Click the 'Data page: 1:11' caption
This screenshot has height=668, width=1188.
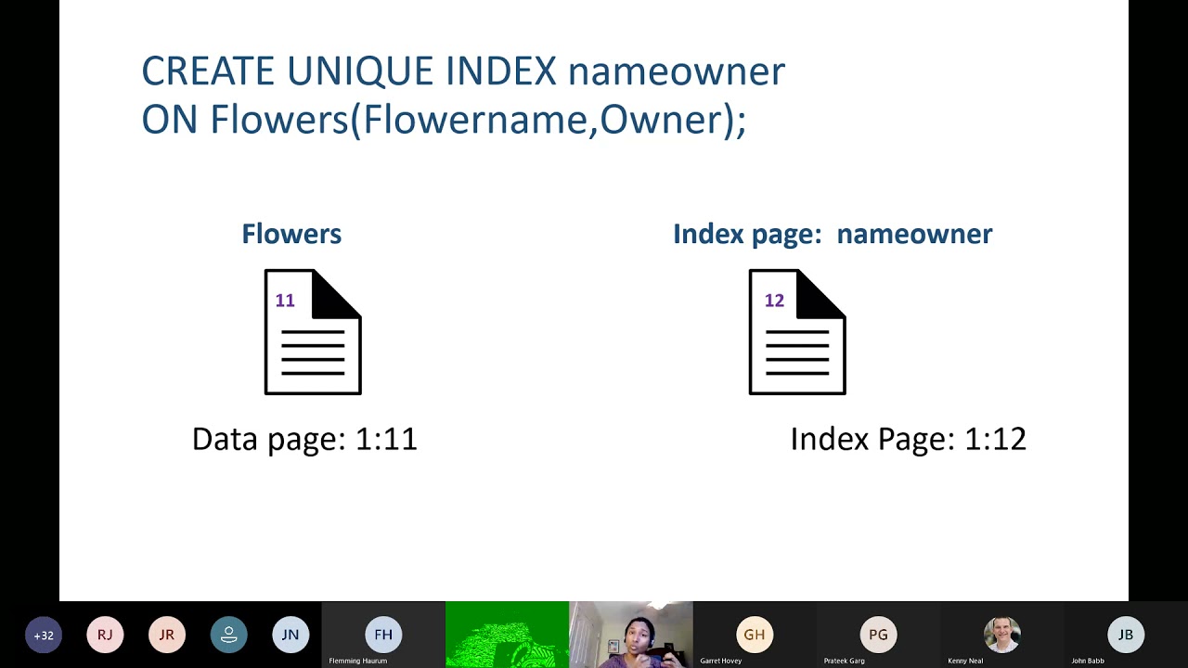[304, 439]
